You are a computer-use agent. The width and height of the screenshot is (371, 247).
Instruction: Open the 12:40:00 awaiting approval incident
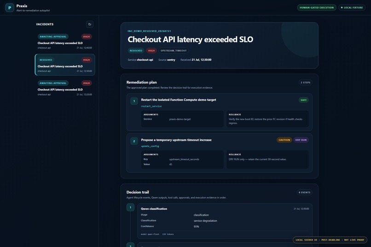click(65, 41)
